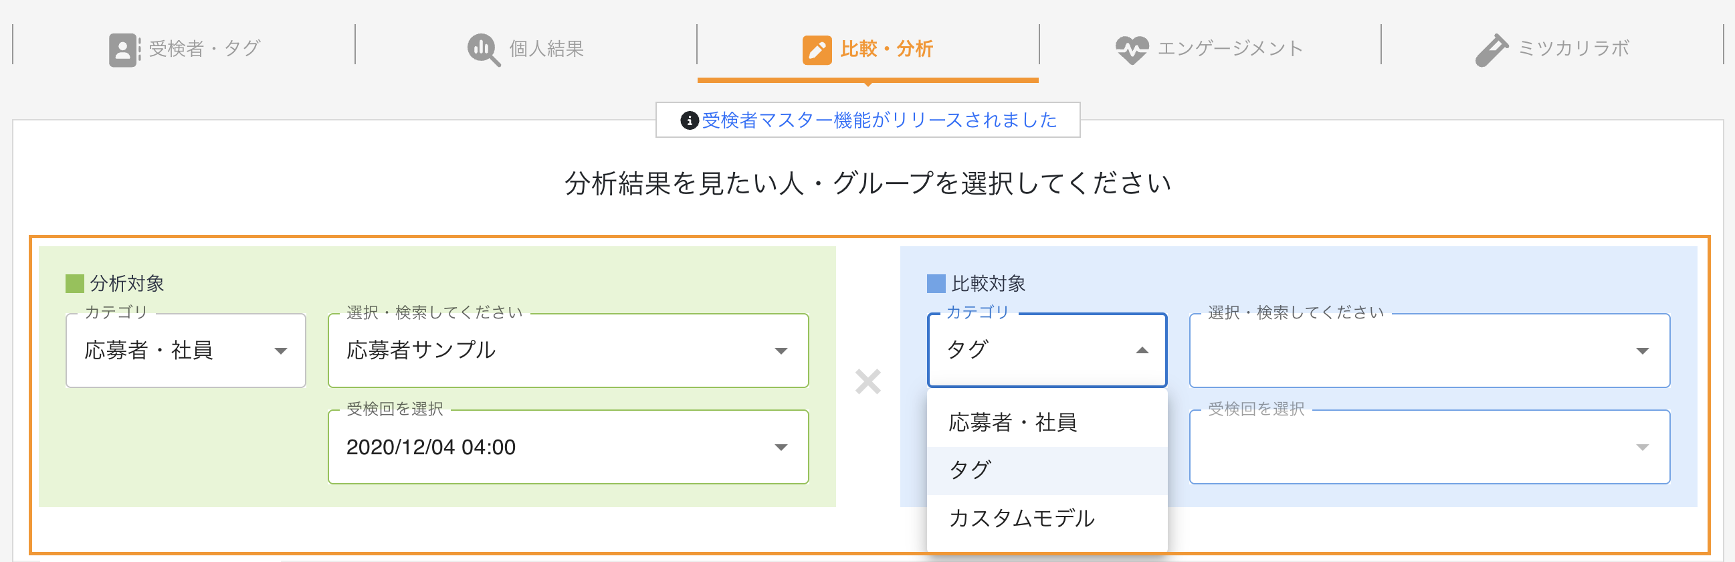Click the 個人結果 magnifier chart icon

pyautogui.click(x=483, y=50)
